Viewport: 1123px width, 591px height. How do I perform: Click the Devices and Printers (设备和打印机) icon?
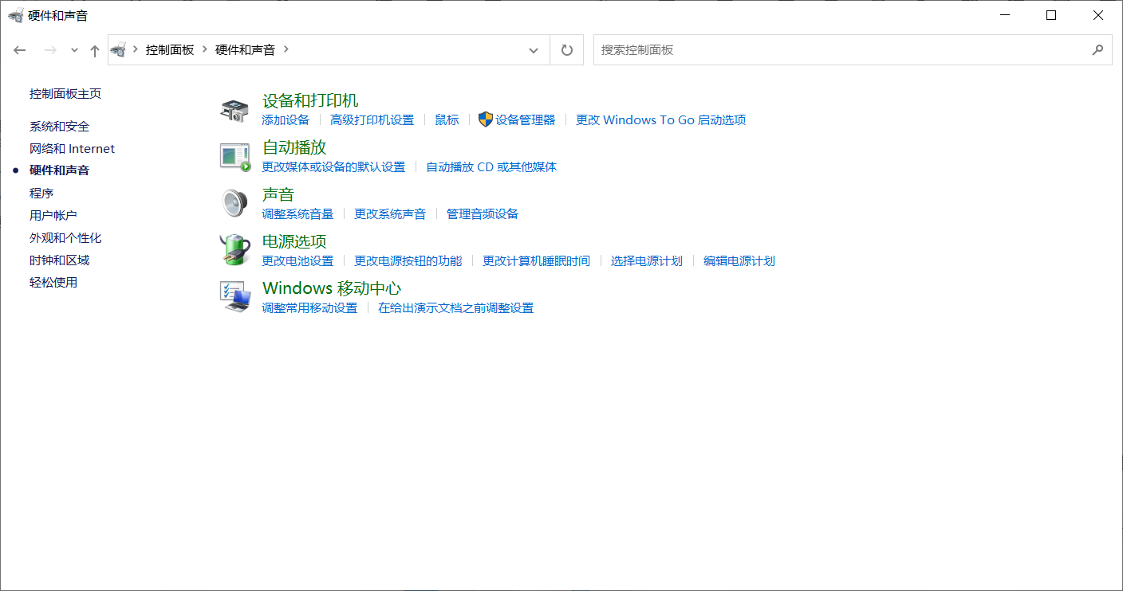pos(234,111)
